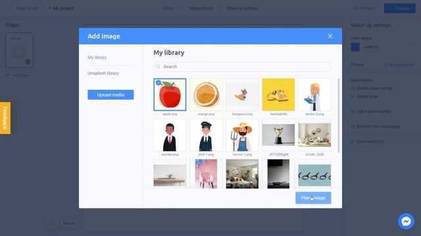421x236 pixels.
Task: Click Add page in Pages panel
Action: 17,75
